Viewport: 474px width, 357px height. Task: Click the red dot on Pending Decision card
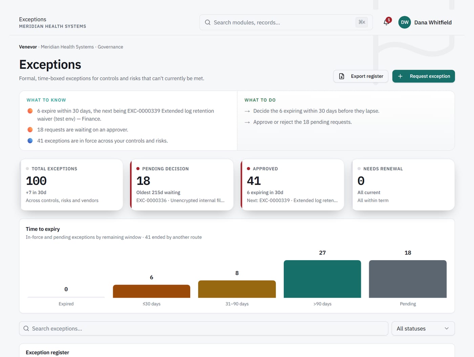[x=138, y=168]
